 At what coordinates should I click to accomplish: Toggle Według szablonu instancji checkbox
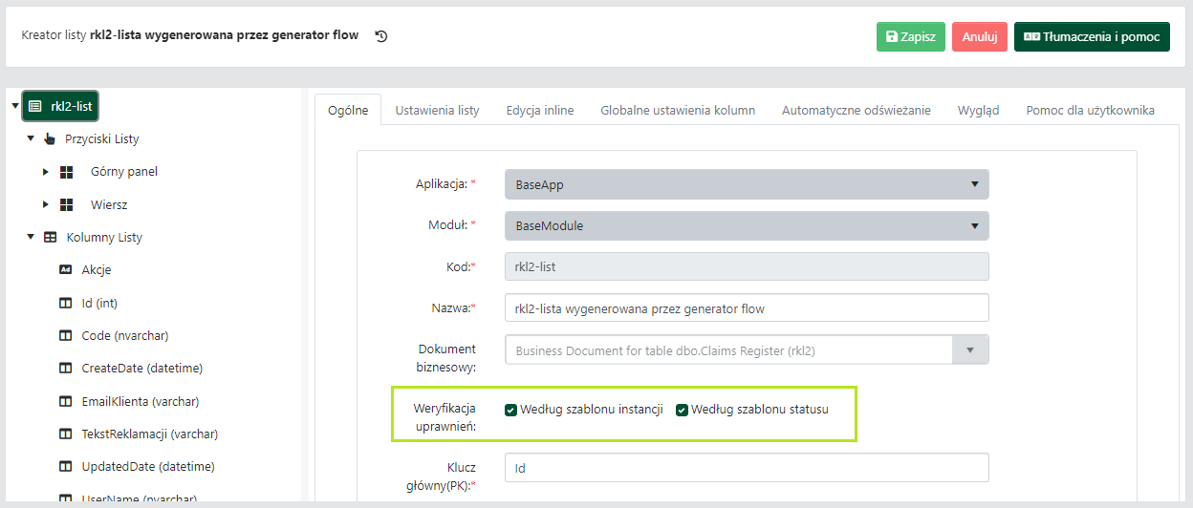511,410
